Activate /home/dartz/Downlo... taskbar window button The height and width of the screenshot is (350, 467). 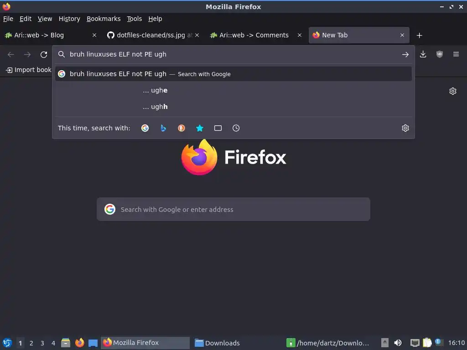tap(329, 343)
